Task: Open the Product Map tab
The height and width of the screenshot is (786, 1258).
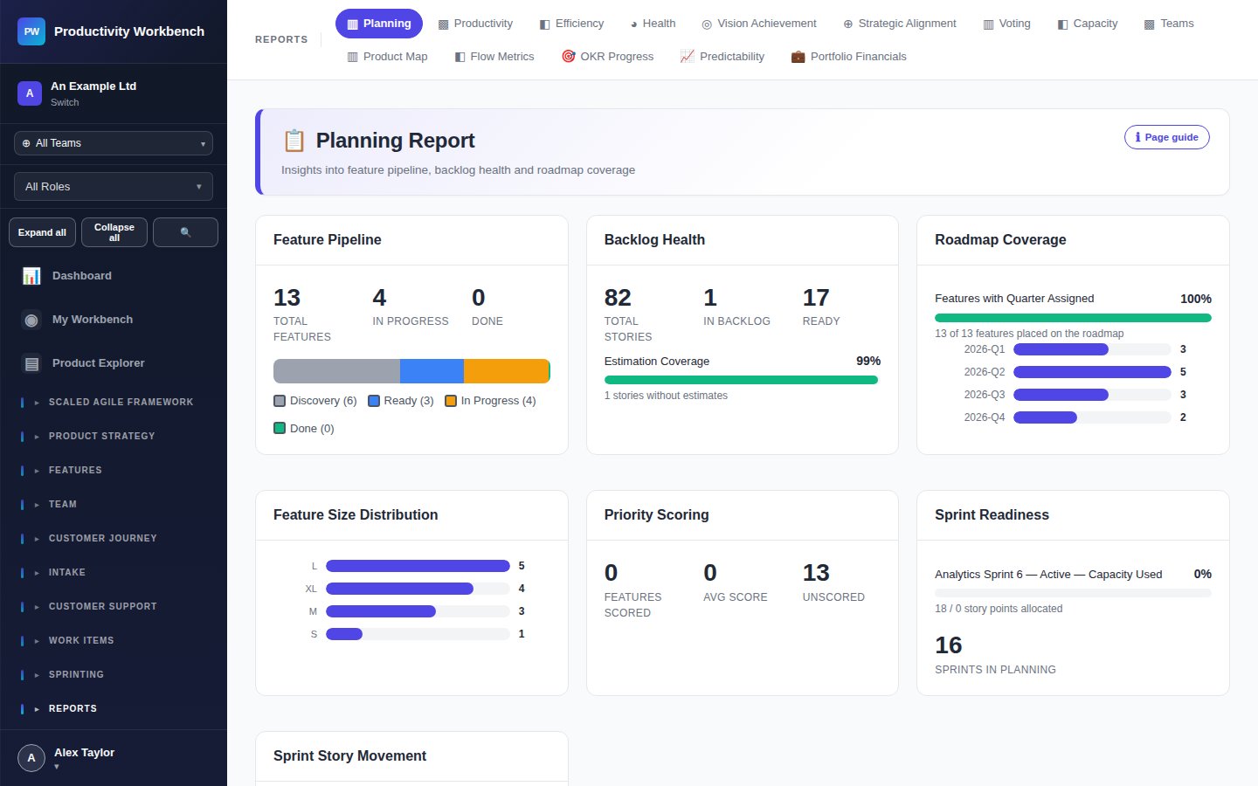Action: [387, 57]
